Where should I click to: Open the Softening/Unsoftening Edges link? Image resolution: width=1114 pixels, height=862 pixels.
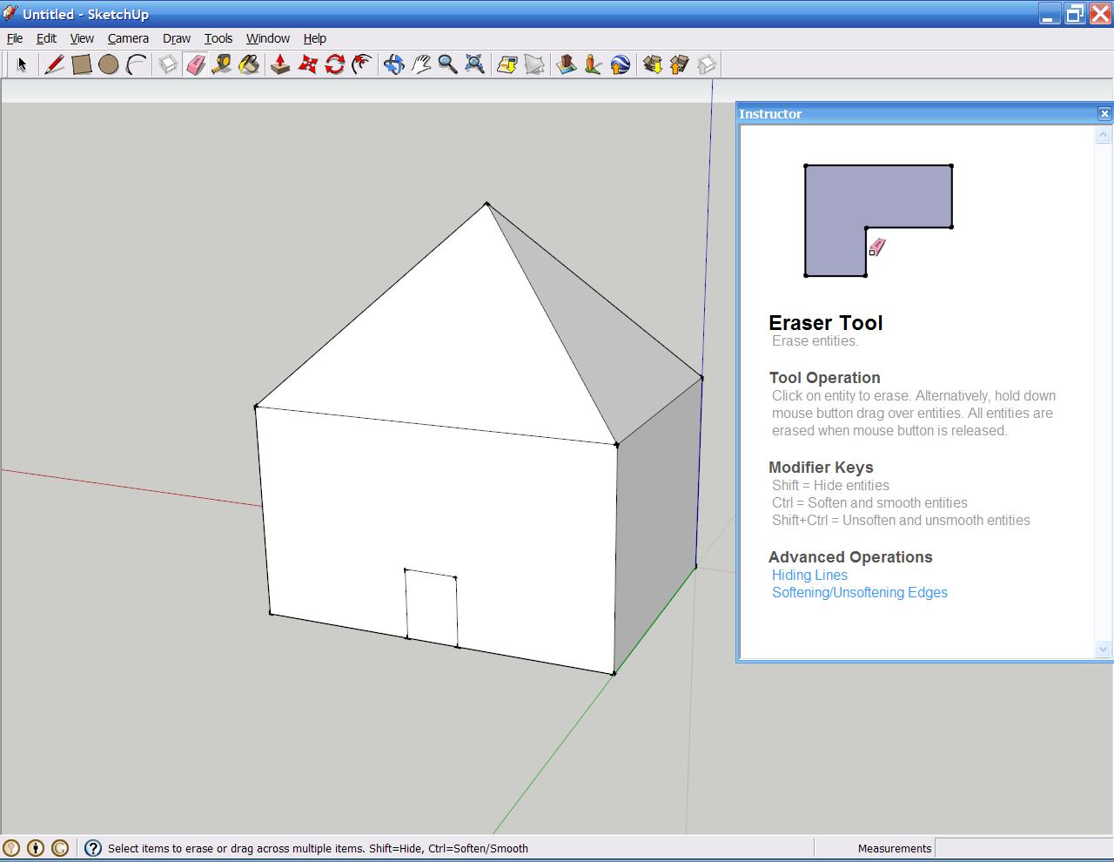[859, 592]
